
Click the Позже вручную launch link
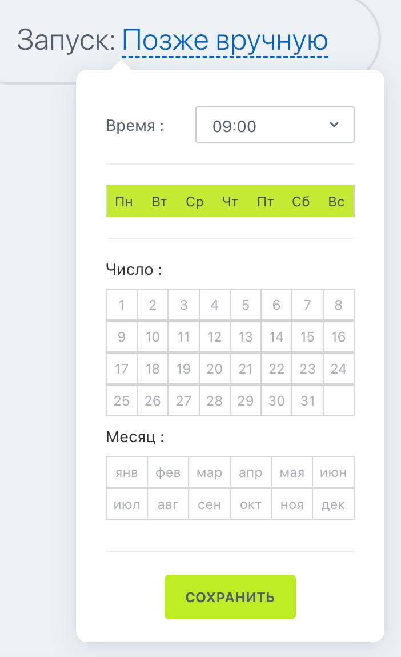(225, 41)
